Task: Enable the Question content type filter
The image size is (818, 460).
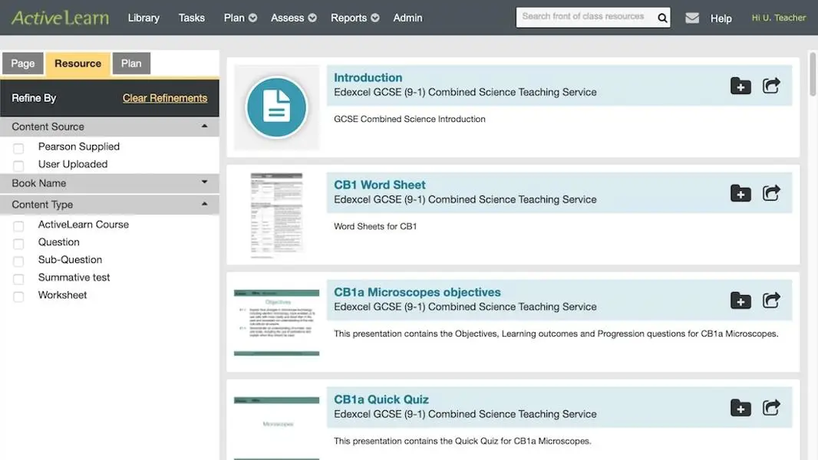Action: (x=18, y=244)
